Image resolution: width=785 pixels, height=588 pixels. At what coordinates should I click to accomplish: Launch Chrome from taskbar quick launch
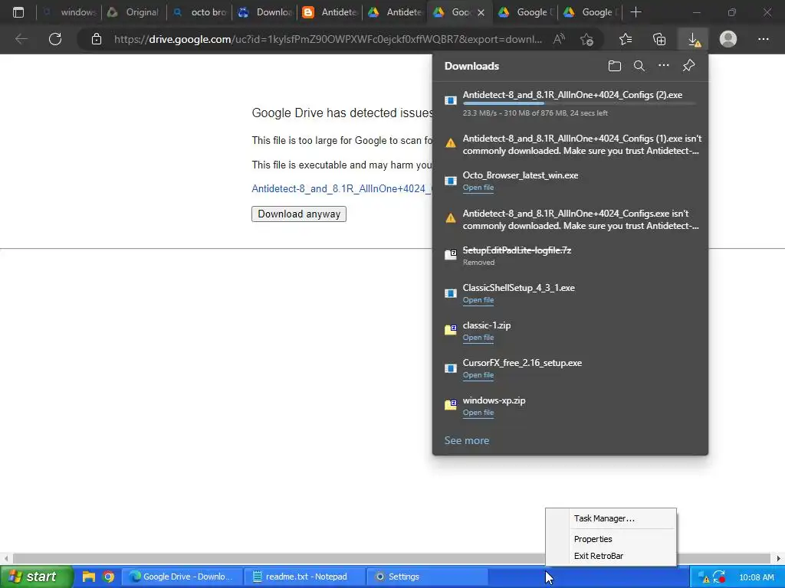coord(109,577)
